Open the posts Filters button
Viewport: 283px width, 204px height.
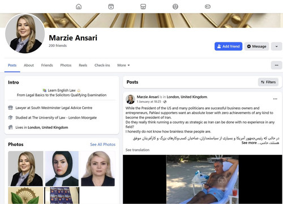(268, 82)
